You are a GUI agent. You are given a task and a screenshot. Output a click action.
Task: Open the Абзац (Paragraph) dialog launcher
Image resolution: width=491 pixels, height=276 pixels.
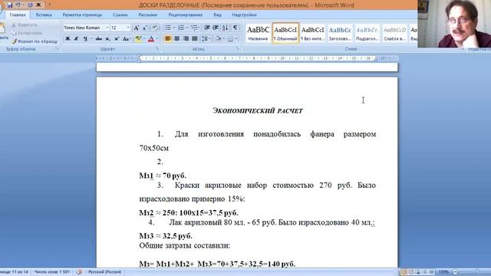tap(238, 49)
